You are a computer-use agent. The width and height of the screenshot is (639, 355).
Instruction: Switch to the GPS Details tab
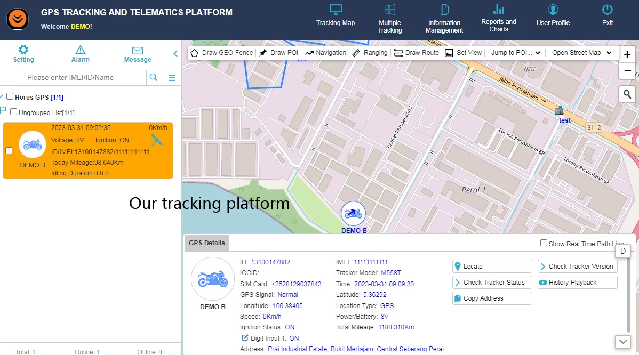pyautogui.click(x=206, y=243)
